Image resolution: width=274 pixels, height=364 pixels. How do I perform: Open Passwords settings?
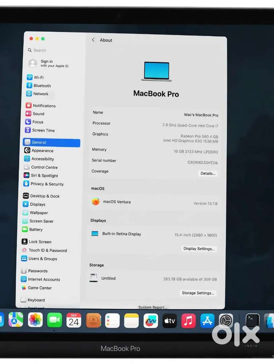click(34, 271)
